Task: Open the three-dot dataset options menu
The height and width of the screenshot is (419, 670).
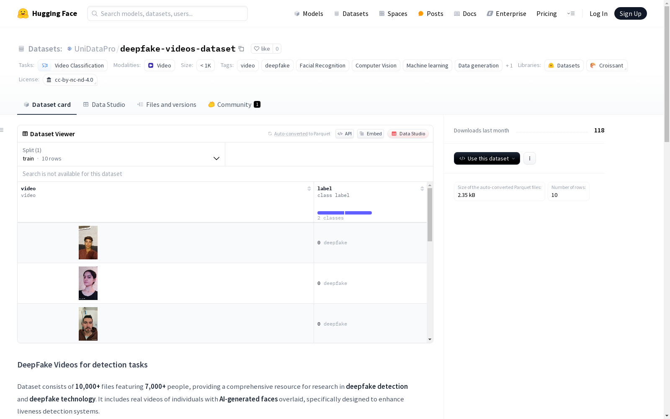Action: tap(530, 158)
